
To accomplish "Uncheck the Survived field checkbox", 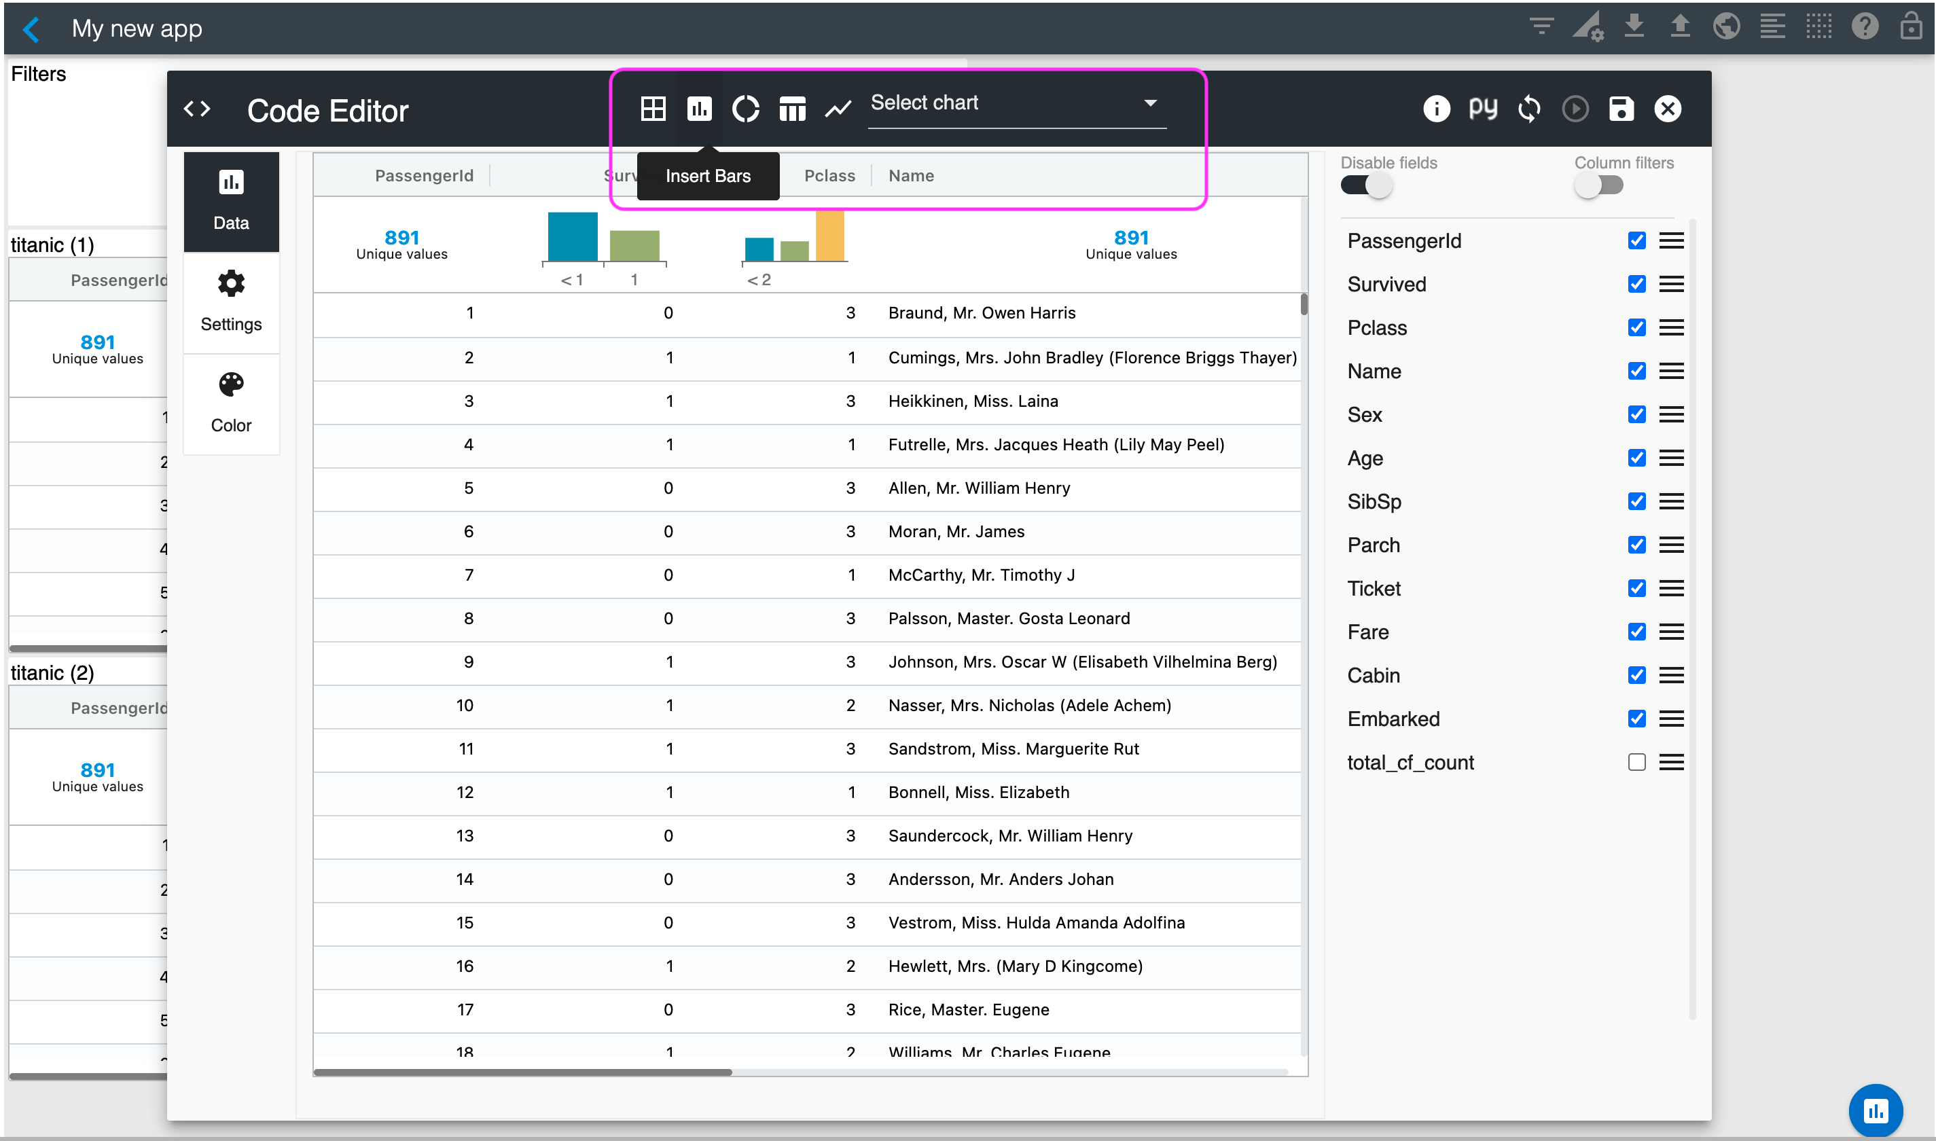I will [x=1636, y=284].
